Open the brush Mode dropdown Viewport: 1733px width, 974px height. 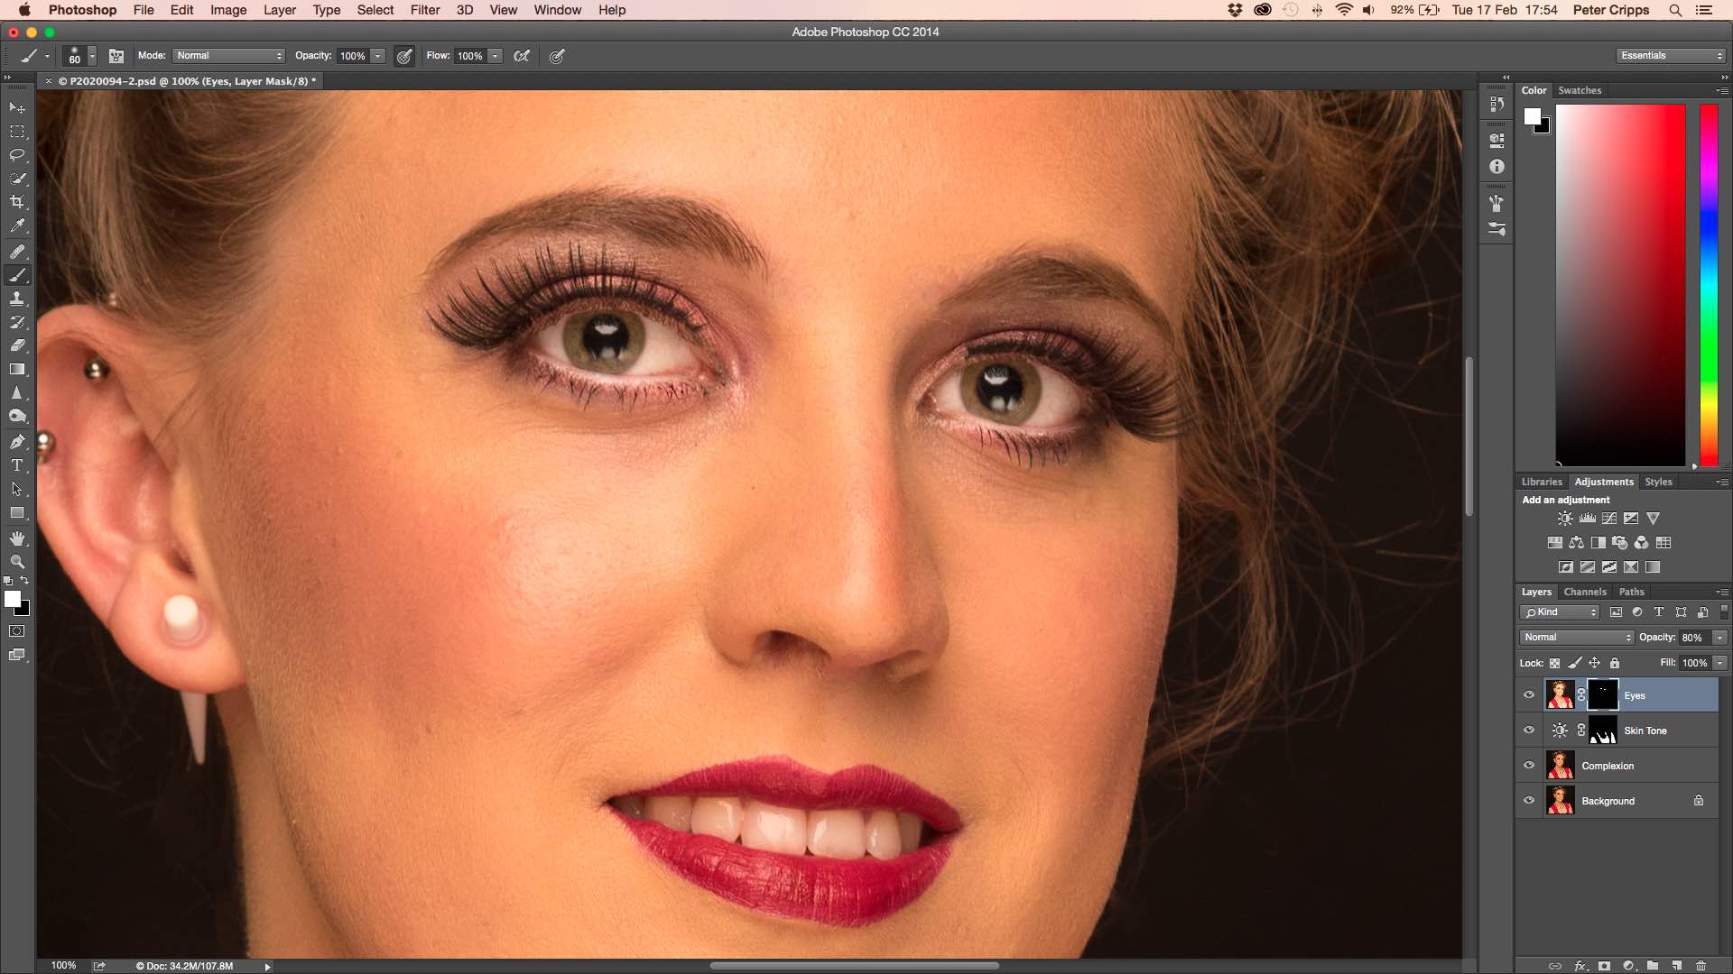point(229,56)
